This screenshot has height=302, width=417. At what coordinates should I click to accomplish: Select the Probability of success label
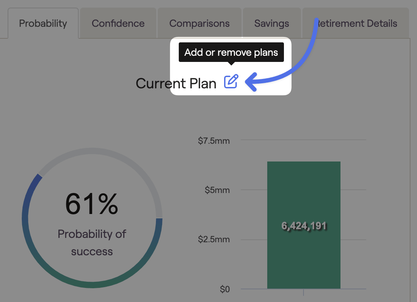[x=92, y=243]
